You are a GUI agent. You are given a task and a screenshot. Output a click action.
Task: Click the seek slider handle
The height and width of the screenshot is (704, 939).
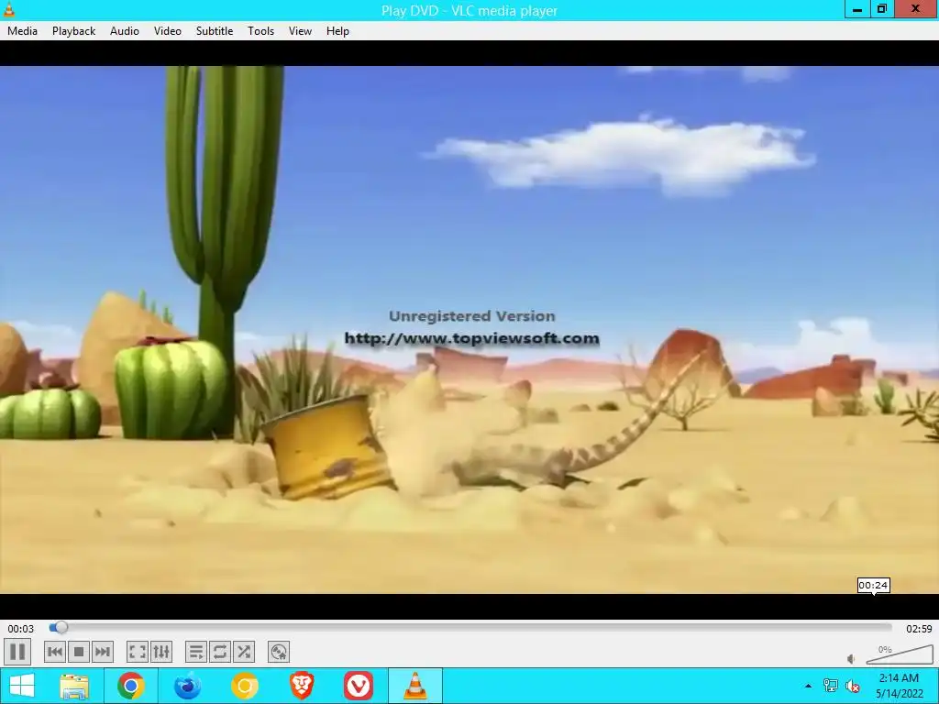pos(61,627)
